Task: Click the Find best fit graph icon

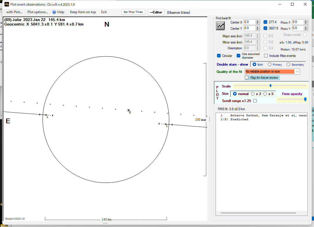Action: (220, 26)
